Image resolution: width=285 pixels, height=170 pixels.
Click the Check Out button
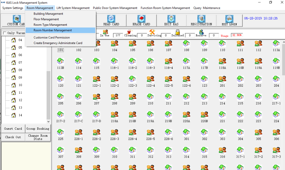click(x=13, y=137)
